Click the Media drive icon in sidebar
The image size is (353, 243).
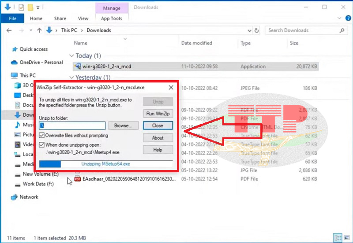pyautogui.click(x=18, y=165)
